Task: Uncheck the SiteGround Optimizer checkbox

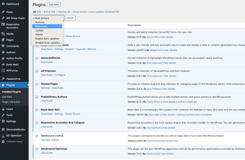Action: [x=37, y=149]
